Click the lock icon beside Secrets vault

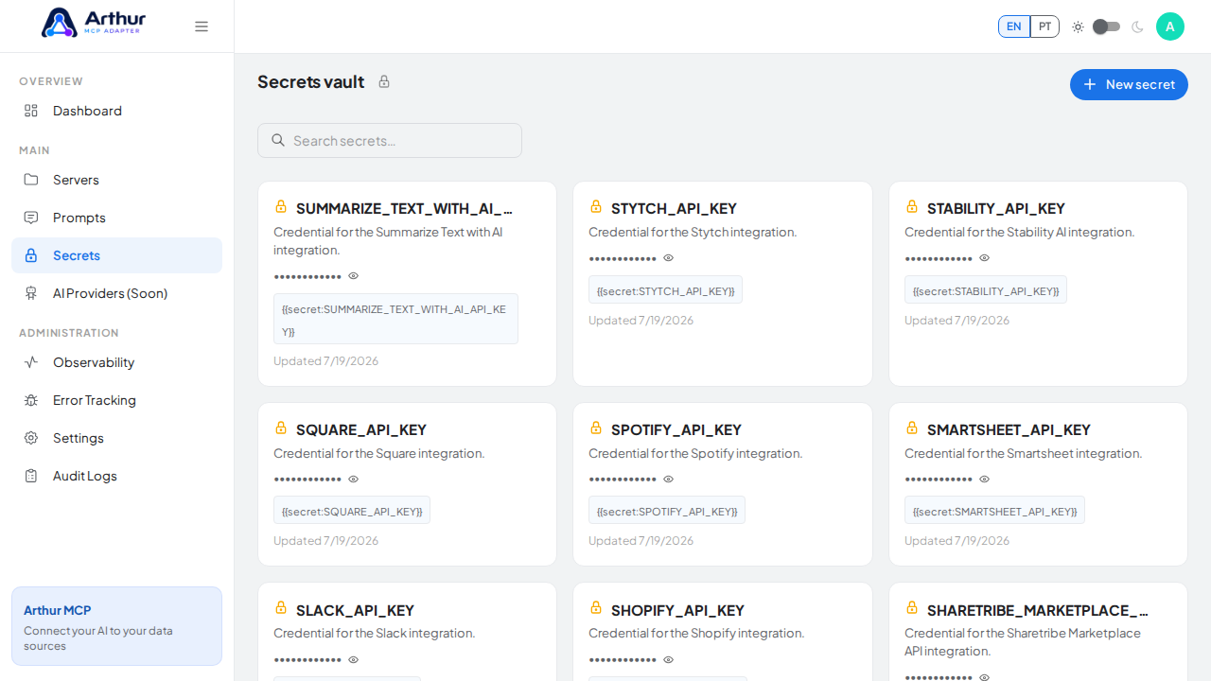coord(384,81)
